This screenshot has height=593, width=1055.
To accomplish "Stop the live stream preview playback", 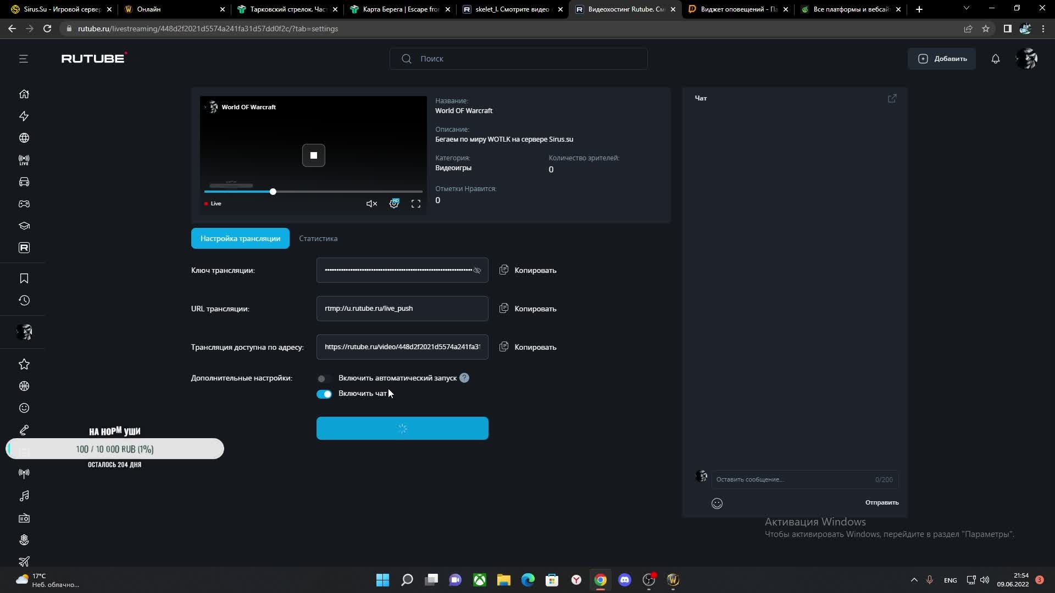I will [x=314, y=155].
